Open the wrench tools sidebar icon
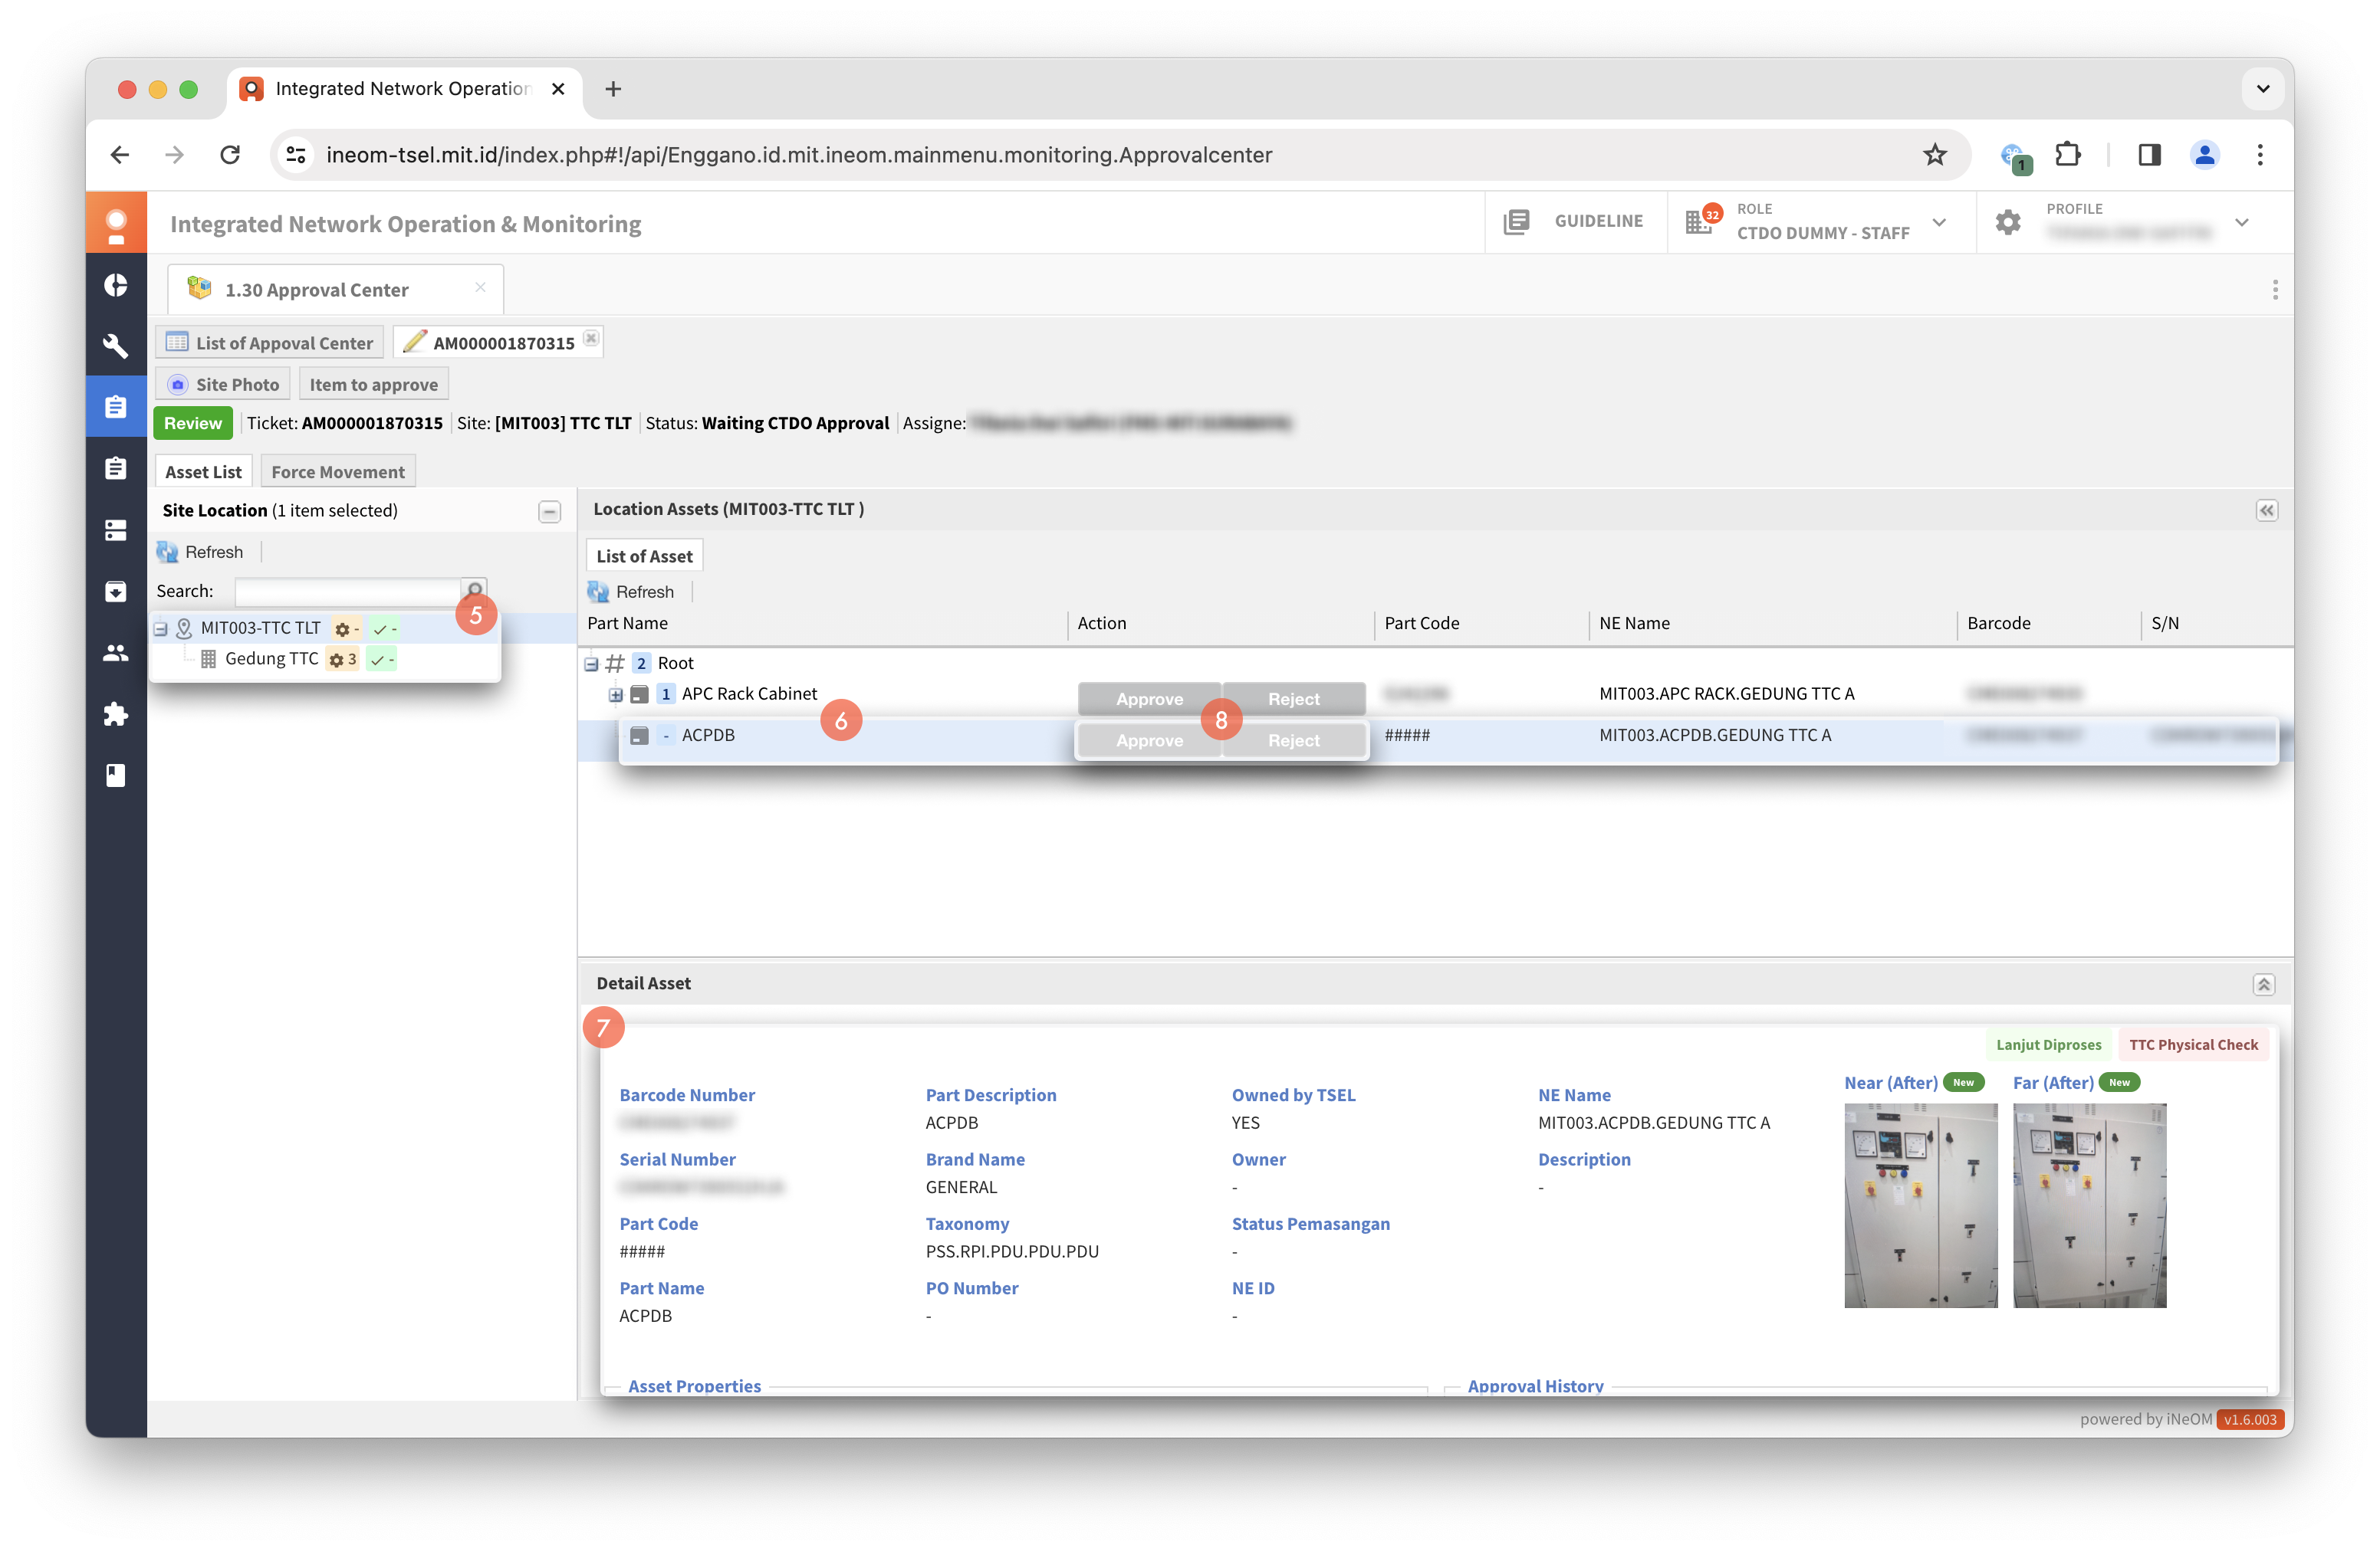The image size is (2380, 1551). [116, 346]
